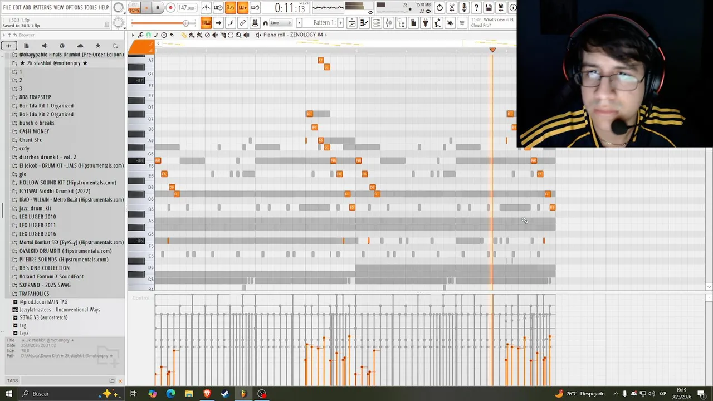Expand the 808 TRAPSTEP folder
Viewport: 713px width, 401px height.
35,97
